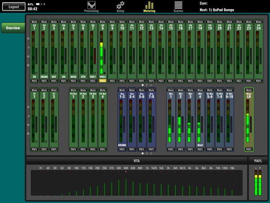Toggle Mute on channel 8 VOX2
270x203 pixels.
click(x=103, y=22)
